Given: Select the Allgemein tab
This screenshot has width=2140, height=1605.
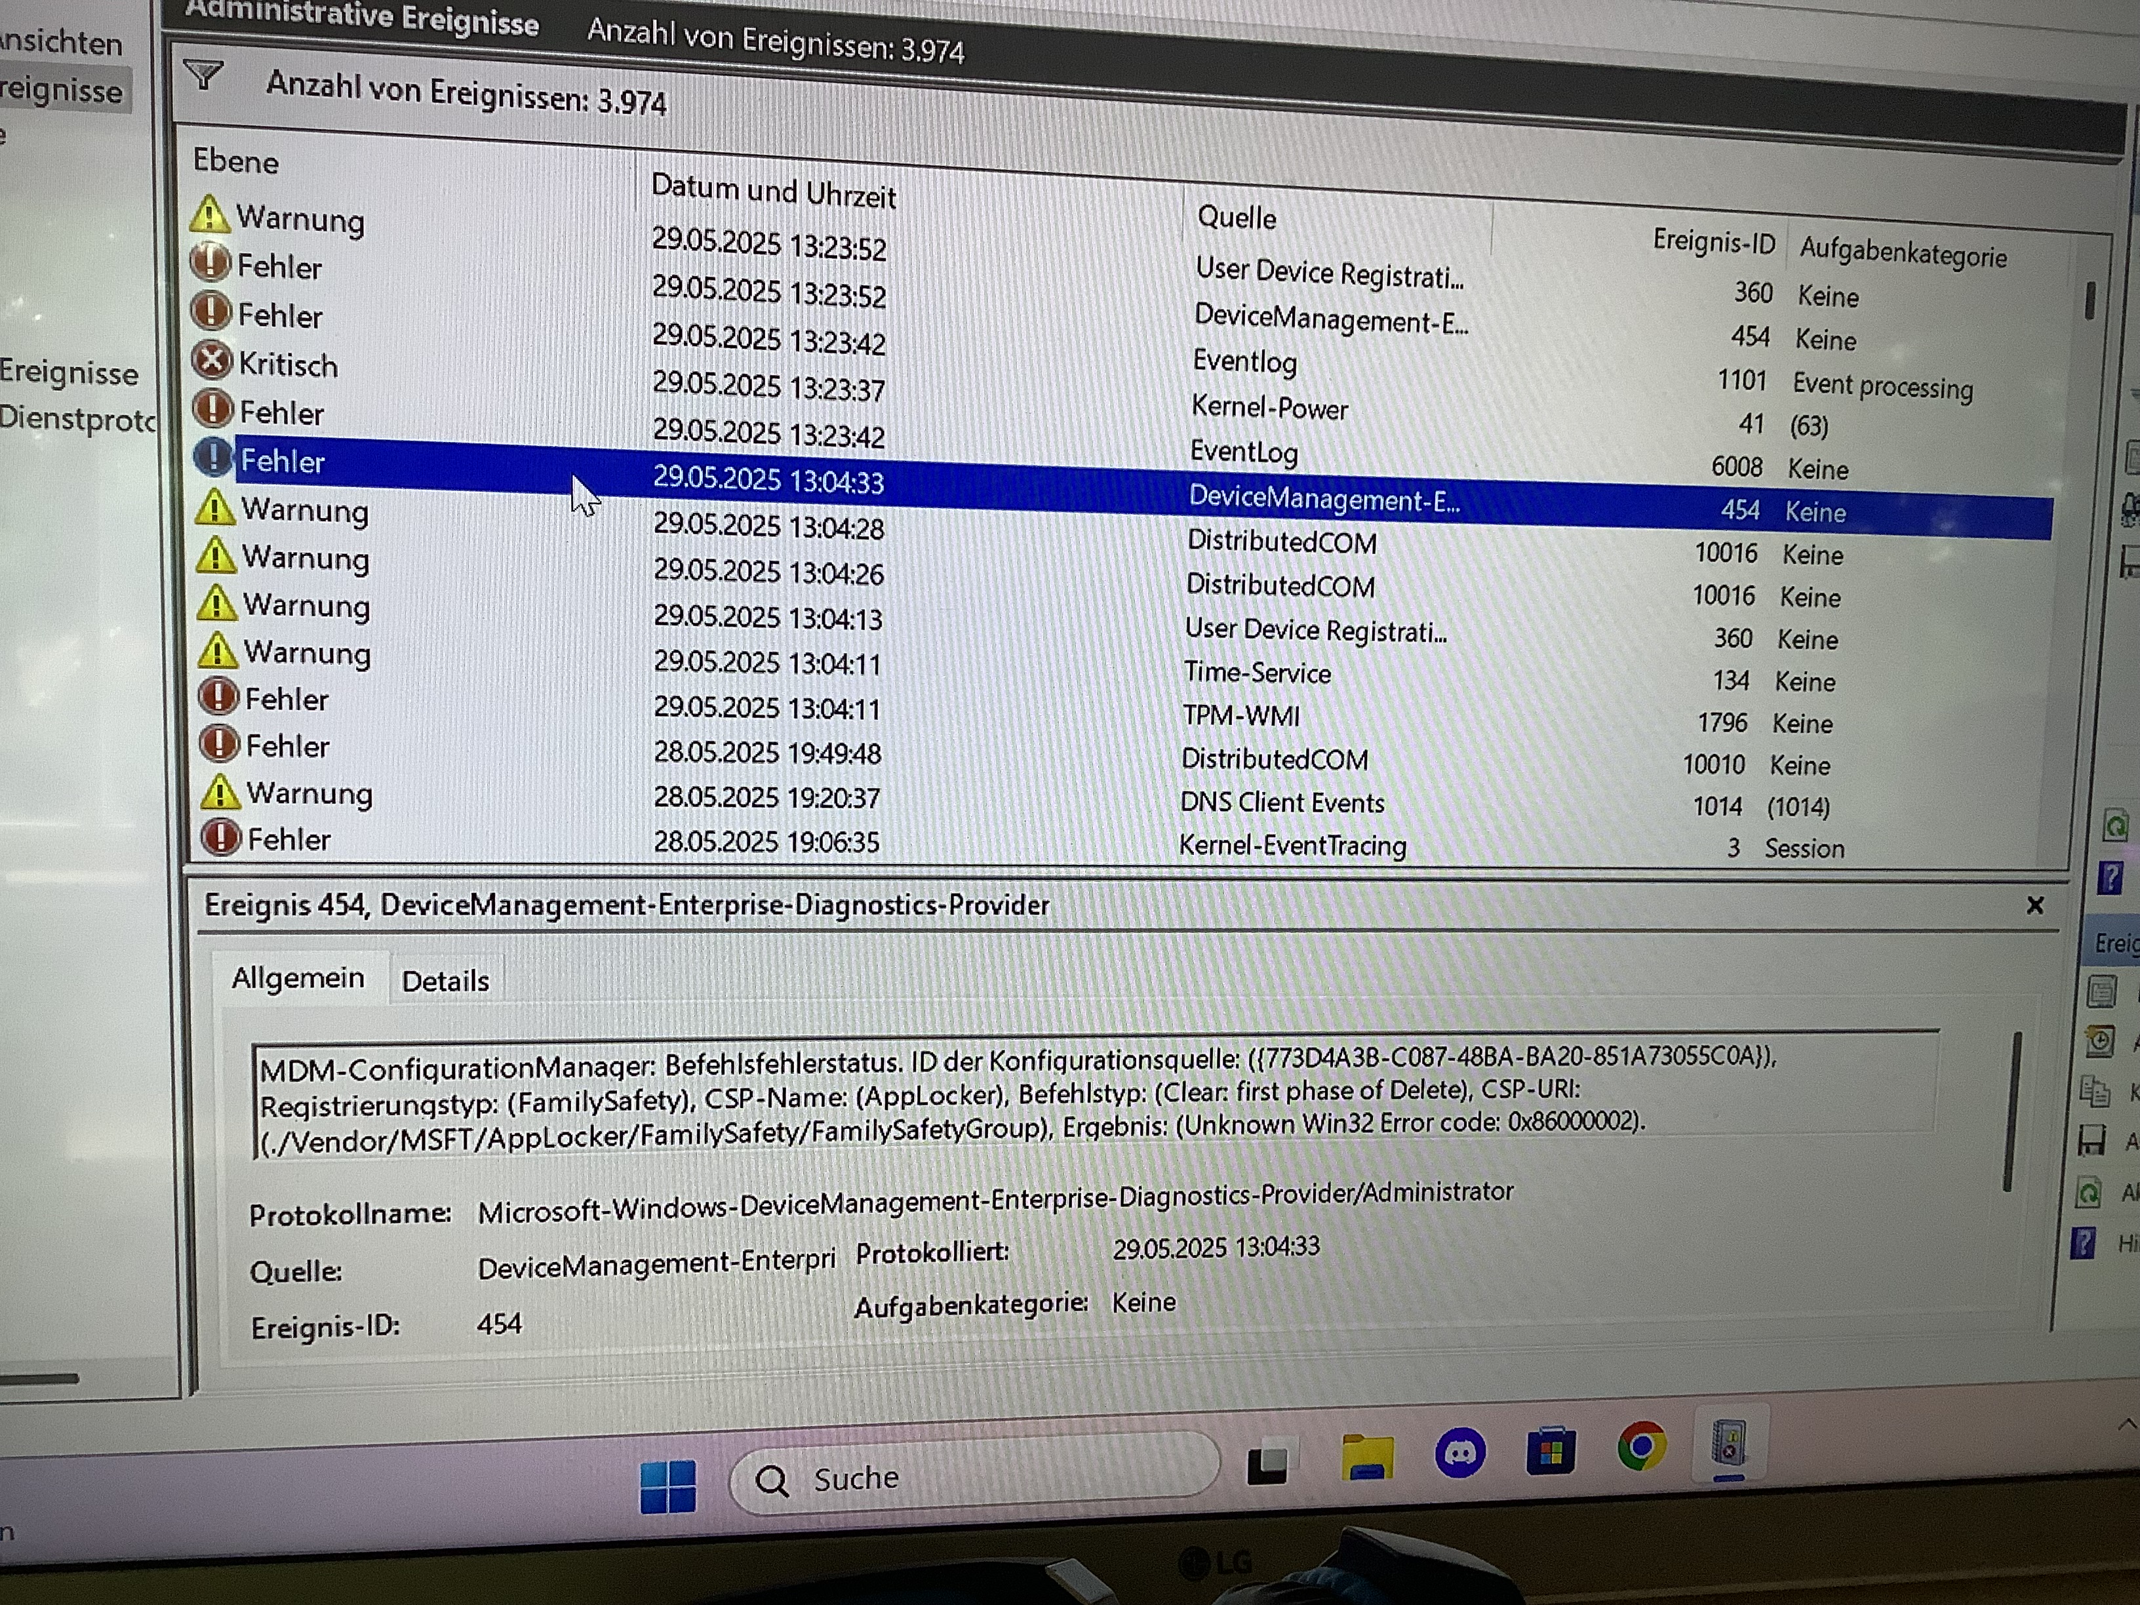Looking at the screenshot, I should pos(298,978).
